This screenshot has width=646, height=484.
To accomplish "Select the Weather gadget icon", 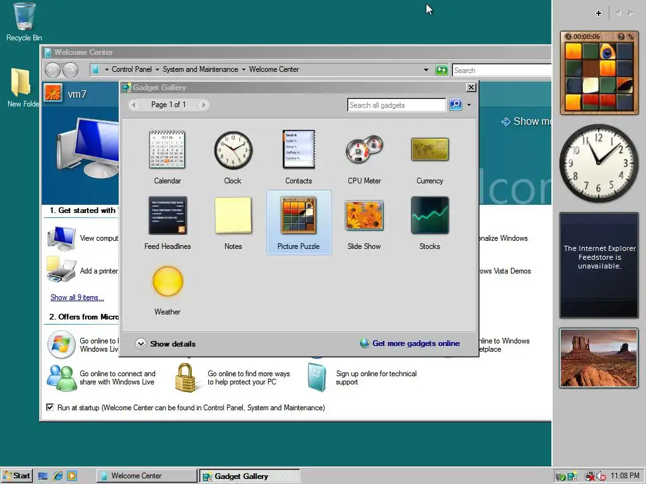I will click(168, 281).
